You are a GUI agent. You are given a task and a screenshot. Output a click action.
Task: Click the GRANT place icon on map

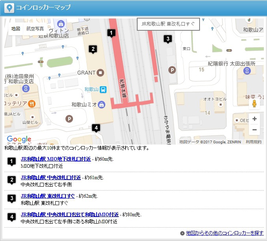(x=101, y=73)
